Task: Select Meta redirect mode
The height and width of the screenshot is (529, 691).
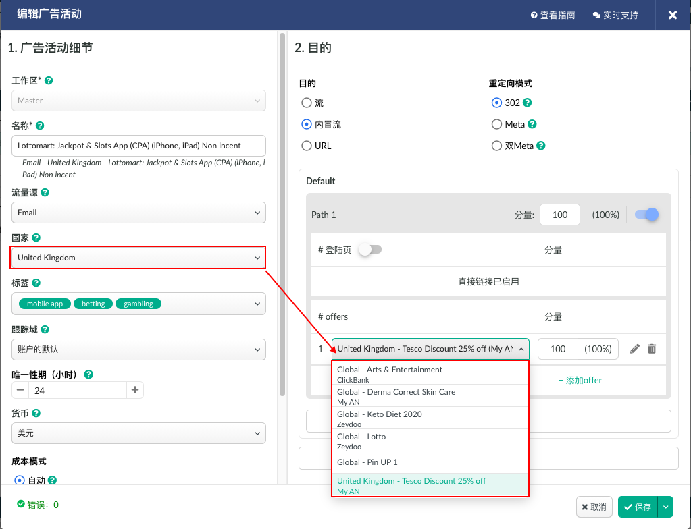Action: [496, 124]
